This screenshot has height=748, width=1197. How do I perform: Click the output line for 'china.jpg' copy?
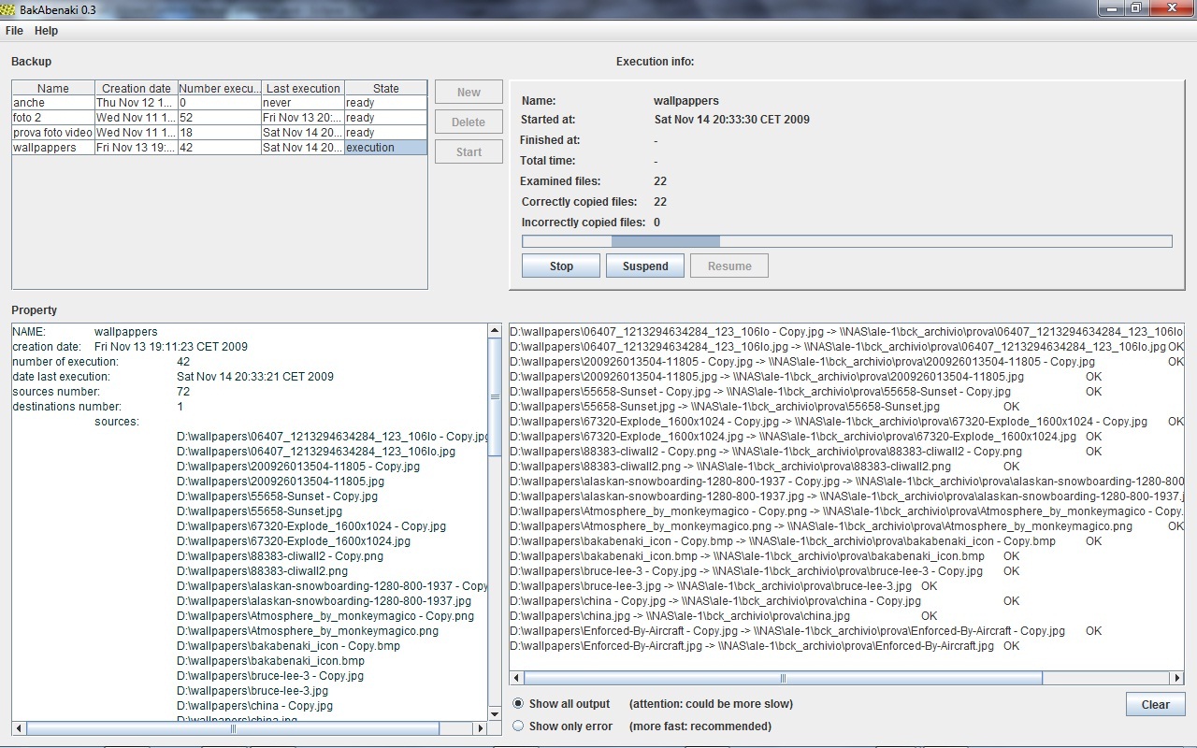click(723, 616)
